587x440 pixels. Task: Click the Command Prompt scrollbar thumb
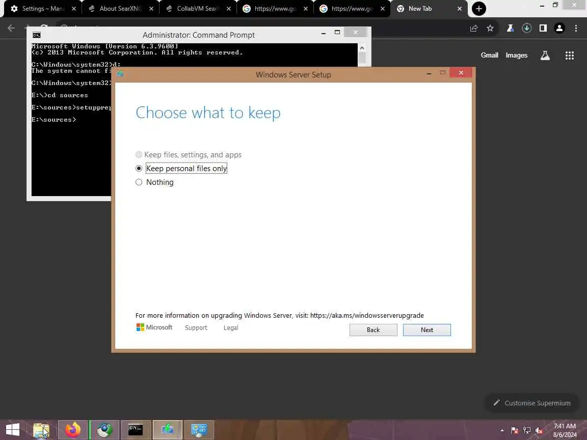[362, 58]
